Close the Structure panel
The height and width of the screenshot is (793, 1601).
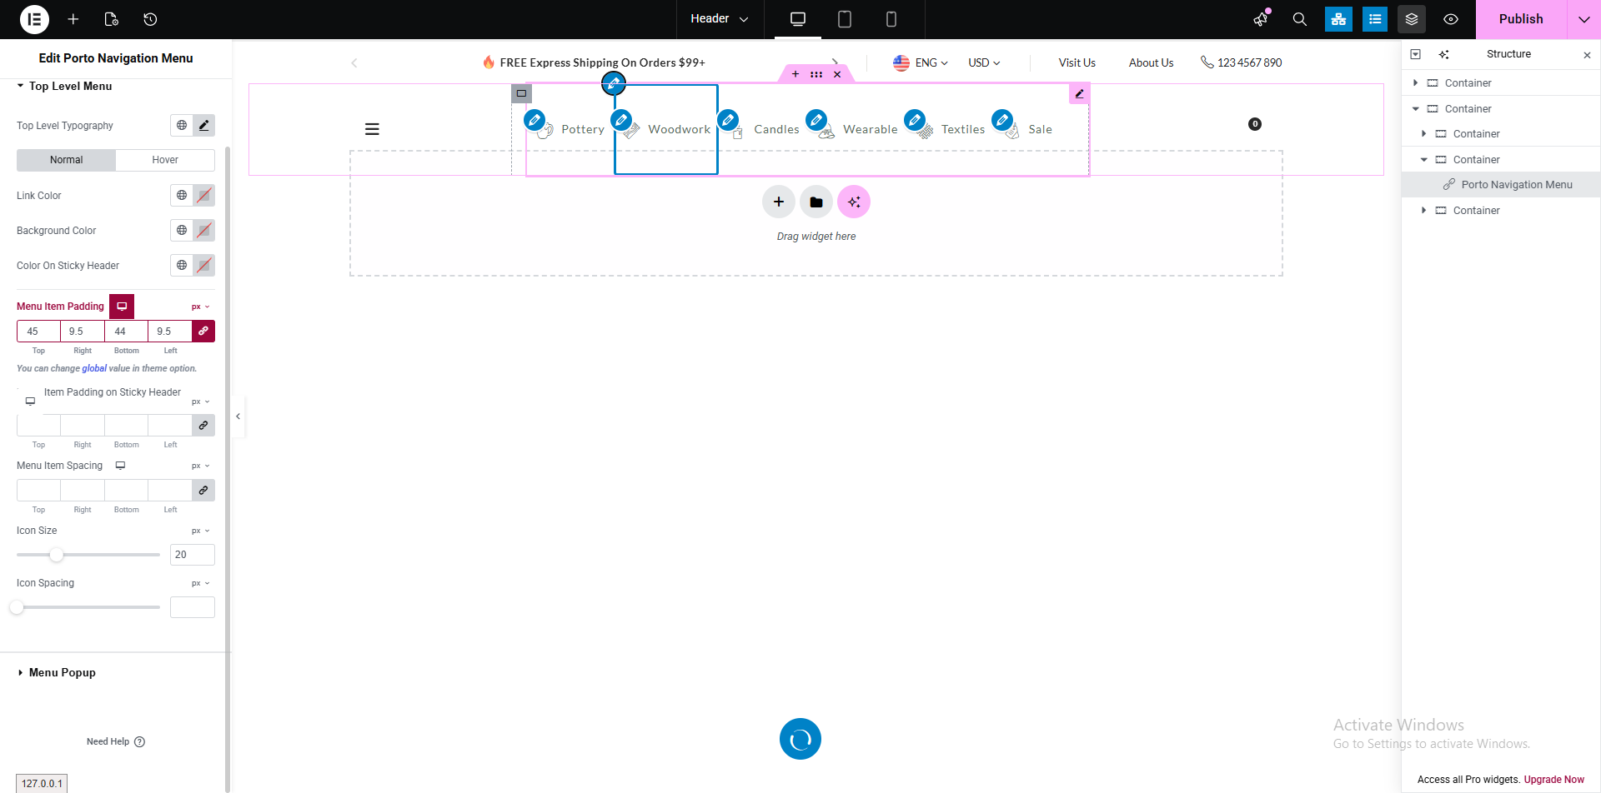tap(1587, 55)
